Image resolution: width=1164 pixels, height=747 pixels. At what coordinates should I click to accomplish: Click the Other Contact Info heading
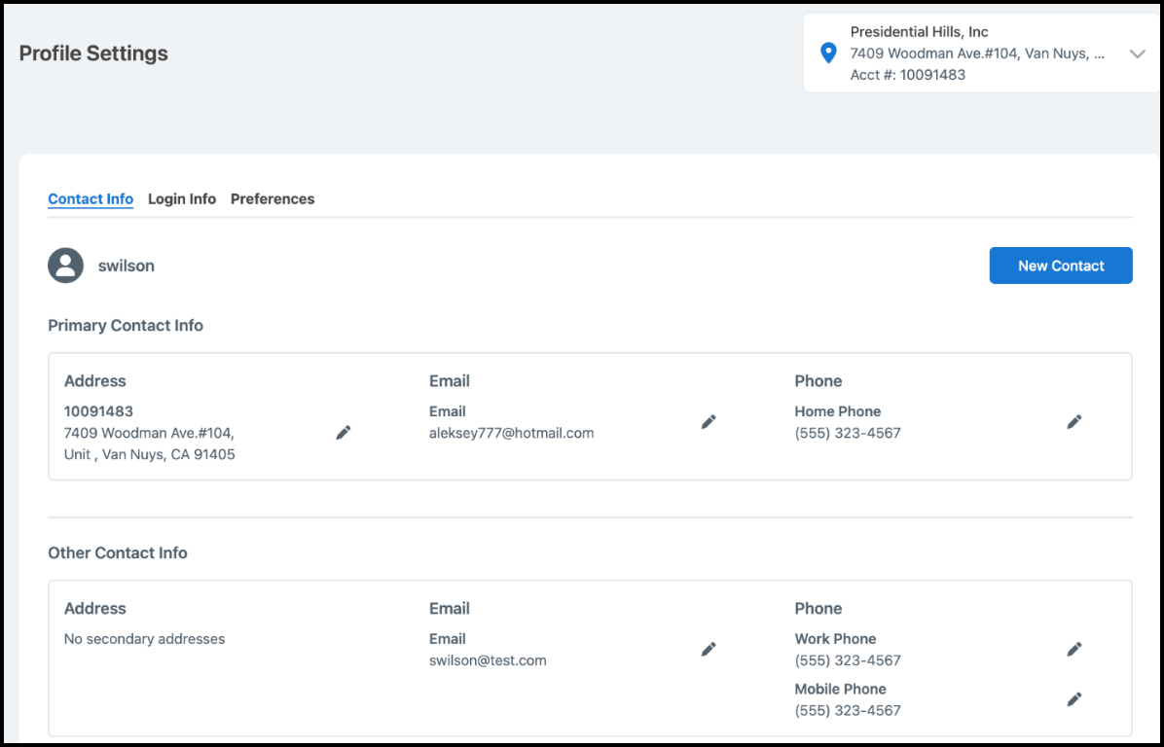(118, 552)
